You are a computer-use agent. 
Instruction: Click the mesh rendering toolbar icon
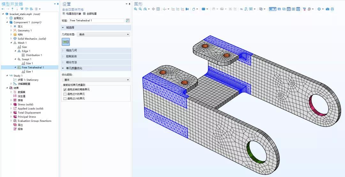point(298,9)
